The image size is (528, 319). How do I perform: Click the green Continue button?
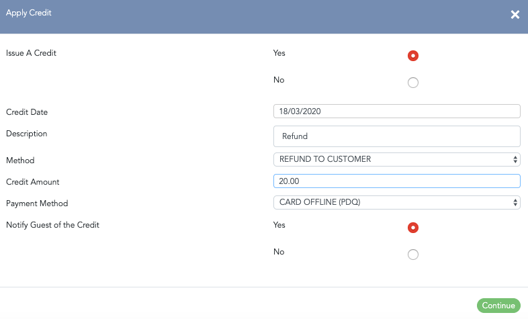coord(498,306)
